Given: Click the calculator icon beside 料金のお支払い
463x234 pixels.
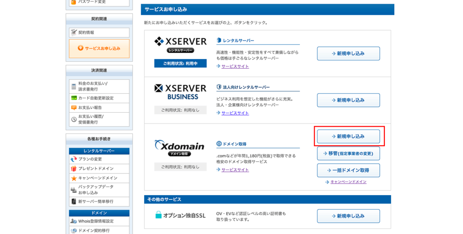Looking at the screenshot, I should pos(74,87).
